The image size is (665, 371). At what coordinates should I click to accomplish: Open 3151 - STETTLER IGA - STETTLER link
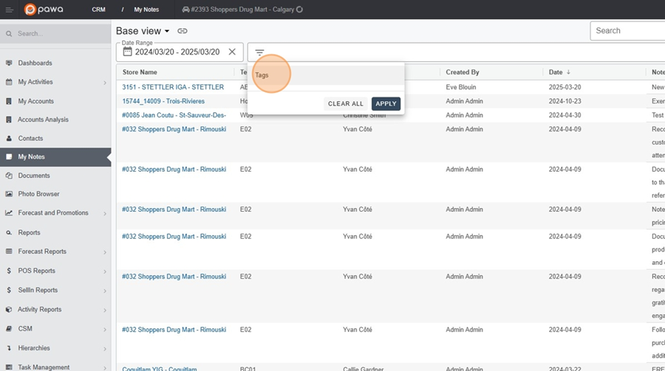coord(173,87)
